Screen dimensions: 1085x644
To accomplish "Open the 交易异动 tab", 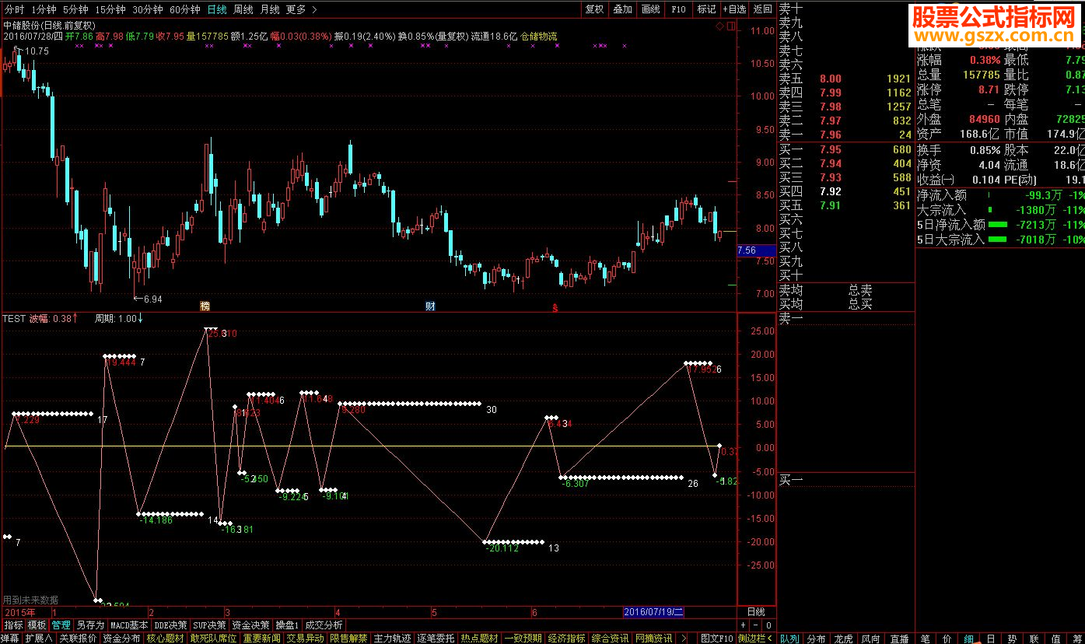I will pyautogui.click(x=305, y=639).
